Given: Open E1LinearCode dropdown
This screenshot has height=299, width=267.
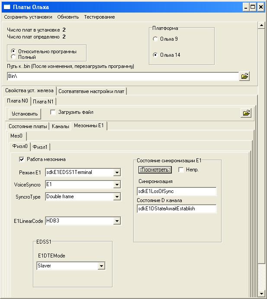Looking at the screenshot, I should tap(117, 221).
